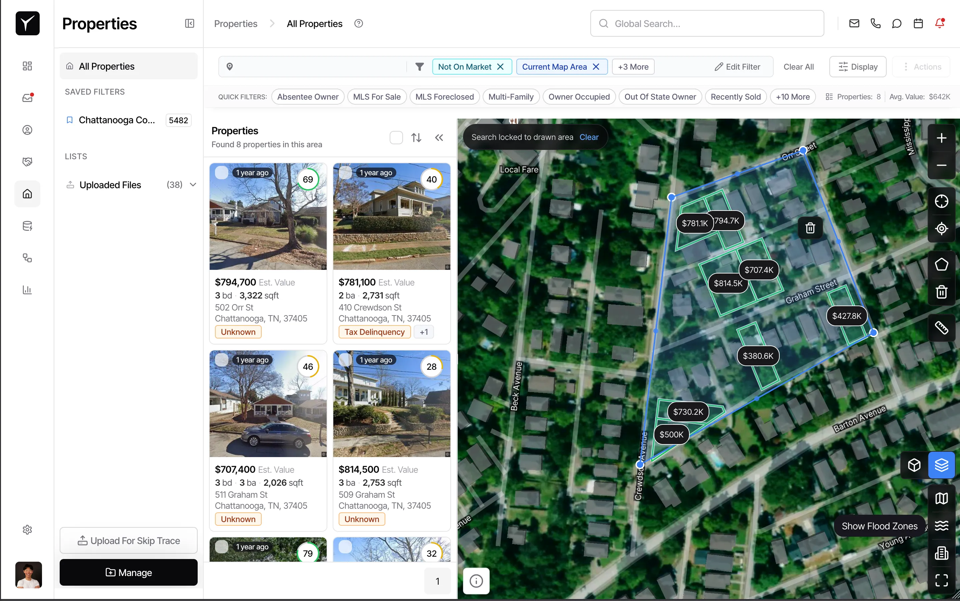This screenshot has height=601, width=960.
Task: Open the calendar icon in header
Action: (918, 23)
